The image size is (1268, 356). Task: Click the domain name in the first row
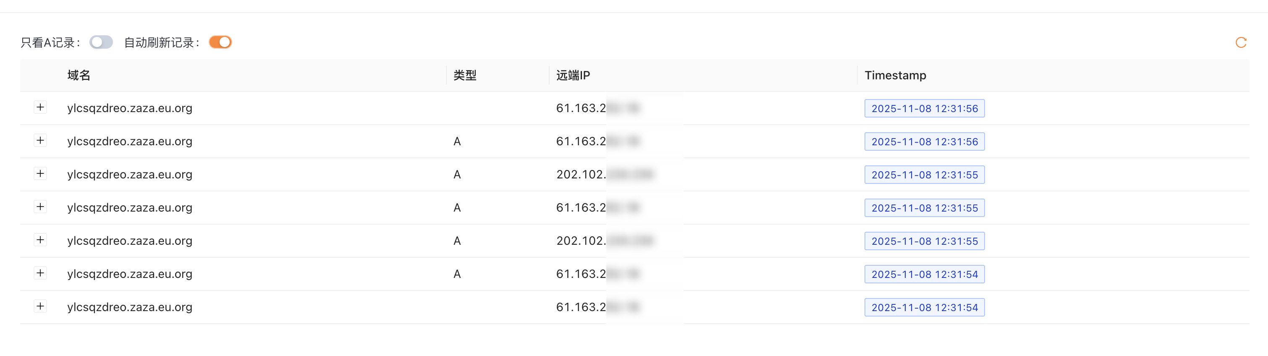(x=129, y=108)
